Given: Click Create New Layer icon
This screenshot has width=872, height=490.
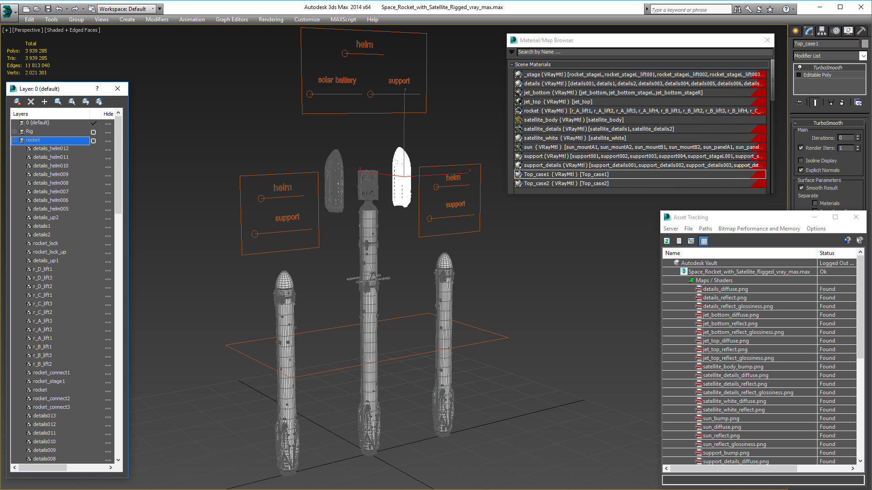Looking at the screenshot, I should coord(17,102).
